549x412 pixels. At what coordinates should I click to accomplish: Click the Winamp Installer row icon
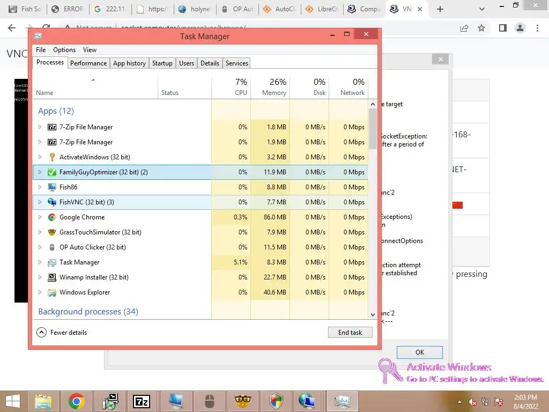click(x=52, y=277)
